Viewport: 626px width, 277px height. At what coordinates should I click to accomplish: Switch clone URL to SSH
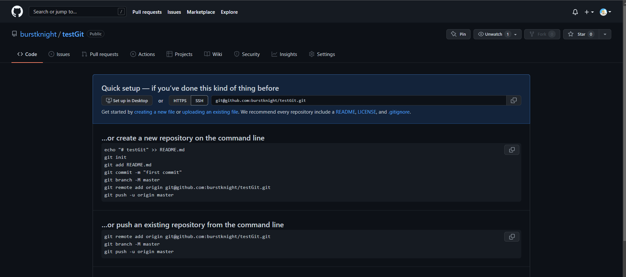tap(199, 101)
